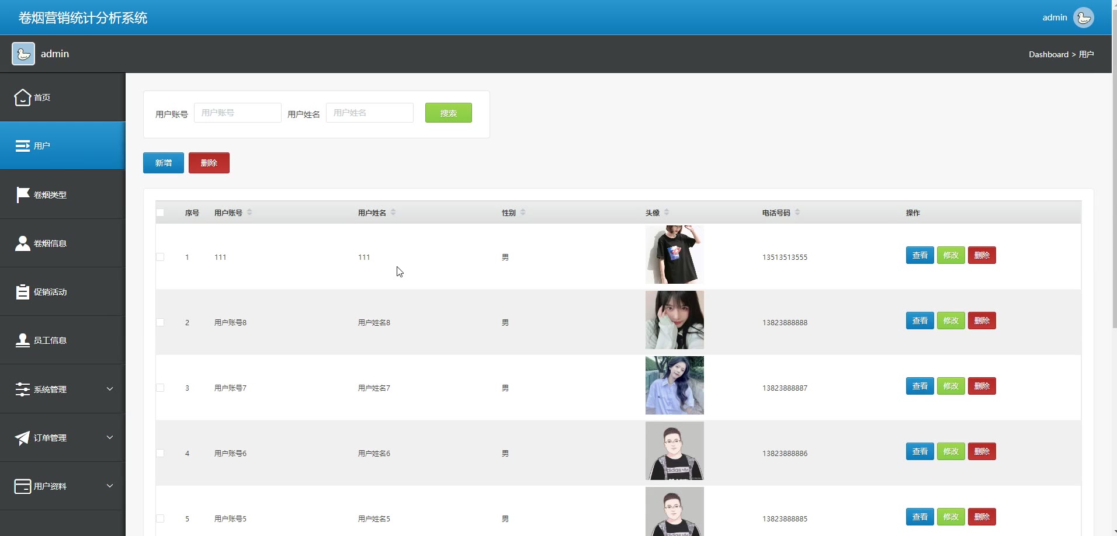Check the row for 用户账号7

(160, 388)
